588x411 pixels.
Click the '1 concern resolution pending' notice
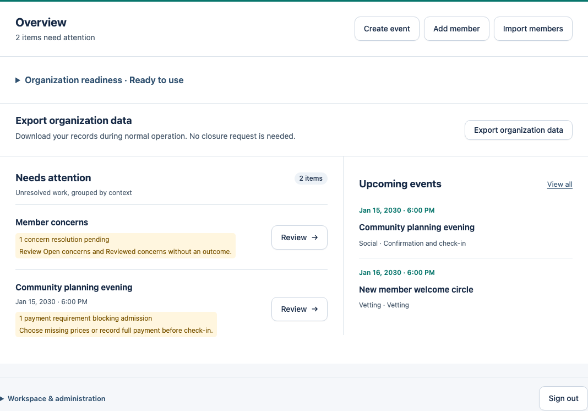[64, 240]
